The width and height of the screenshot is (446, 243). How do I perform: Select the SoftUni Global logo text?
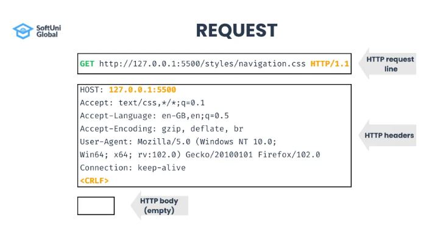click(x=48, y=31)
